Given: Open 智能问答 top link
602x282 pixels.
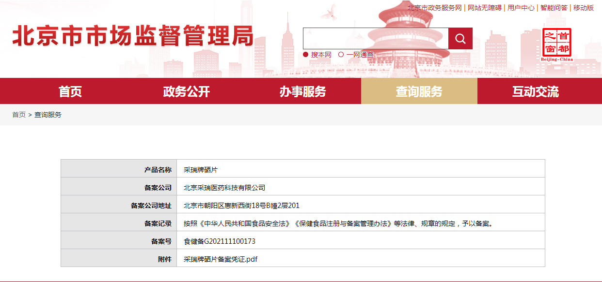Looking at the screenshot, I should [554, 8].
